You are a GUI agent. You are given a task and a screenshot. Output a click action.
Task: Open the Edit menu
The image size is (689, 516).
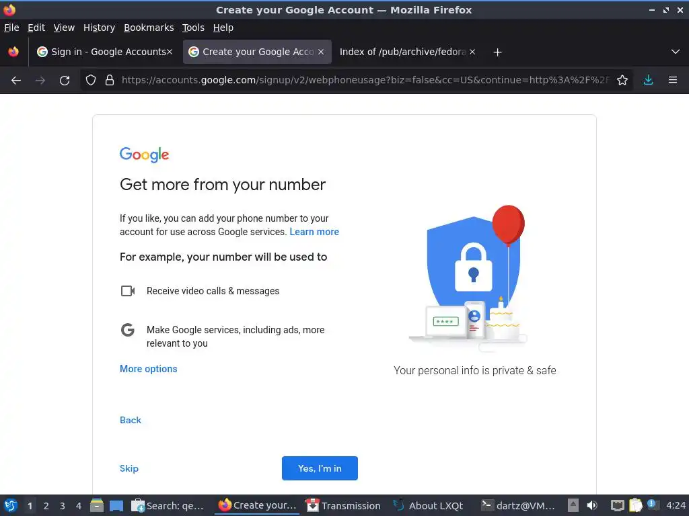pyautogui.click(x=36, y=28)
